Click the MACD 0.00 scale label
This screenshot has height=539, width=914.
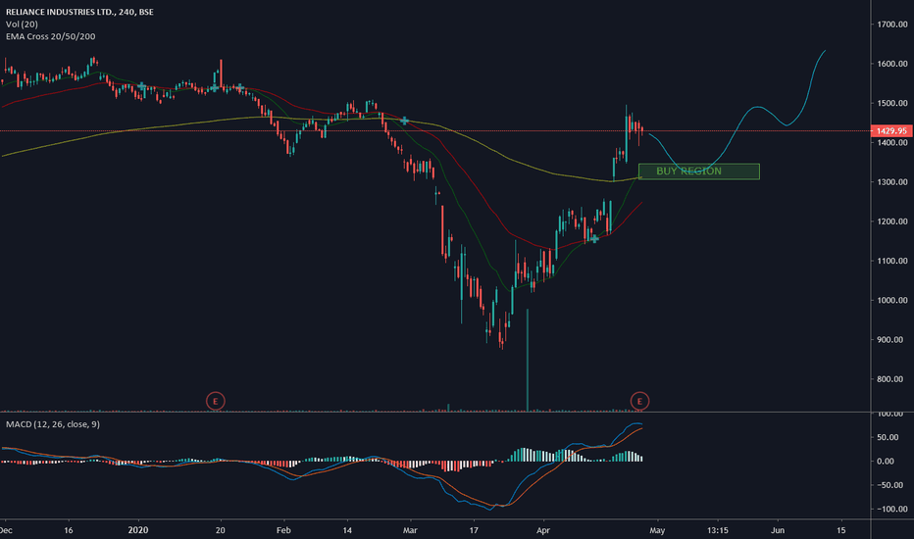point(886,461)
